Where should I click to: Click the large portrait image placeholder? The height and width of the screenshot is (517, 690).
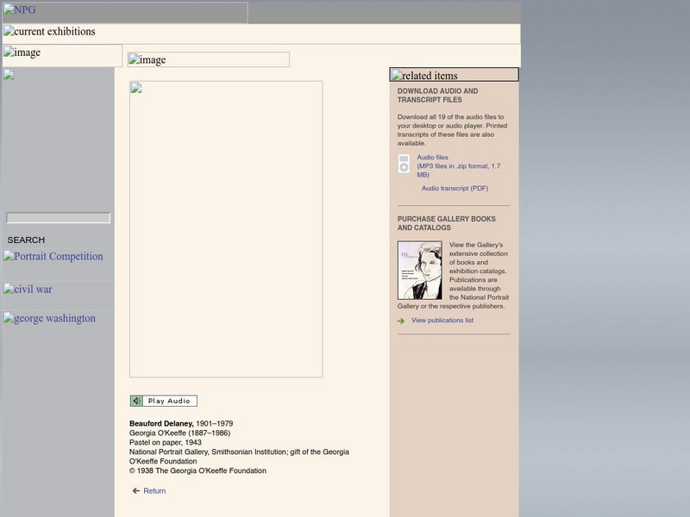click(x=226, y=229)
